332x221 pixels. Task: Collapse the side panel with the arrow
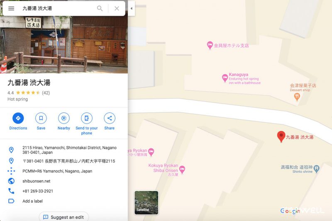click(x=131, y=8)
